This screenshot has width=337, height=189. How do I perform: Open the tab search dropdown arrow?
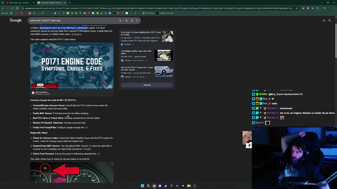(3, 3)
